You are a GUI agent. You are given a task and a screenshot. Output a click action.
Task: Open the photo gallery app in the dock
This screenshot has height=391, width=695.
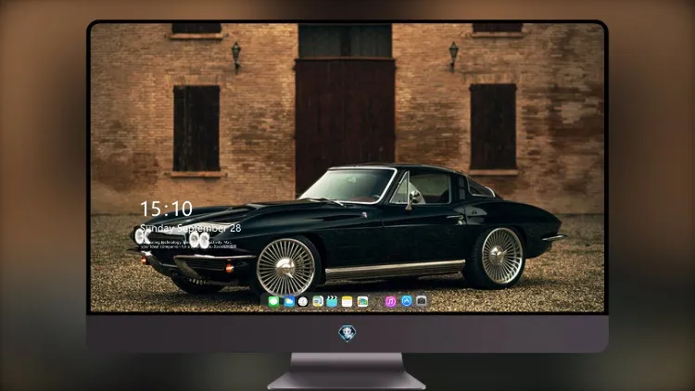click(x=362, y=301)
